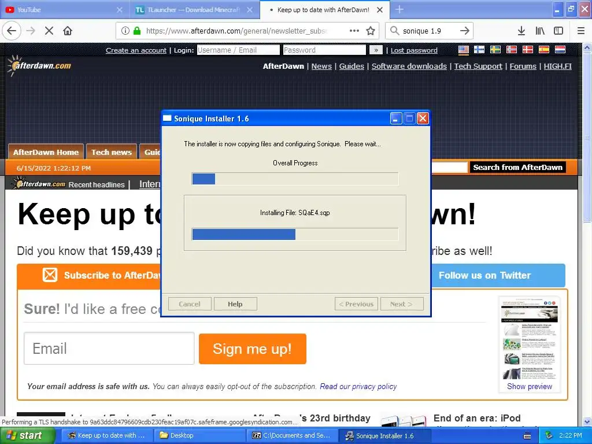Open the HIGH.FI link
This screenshot has width=592, height=444.
pos(558,66)
